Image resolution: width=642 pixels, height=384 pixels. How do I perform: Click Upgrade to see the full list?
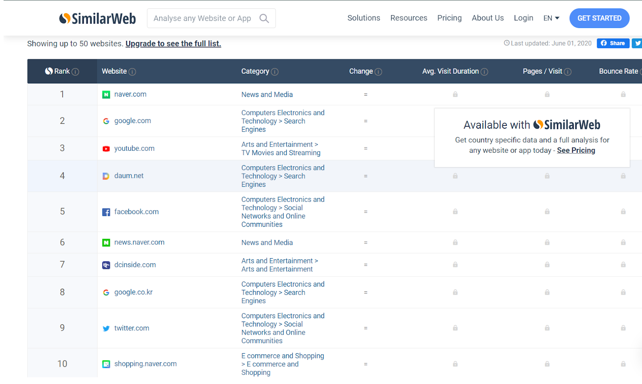[x=173, y=44]
